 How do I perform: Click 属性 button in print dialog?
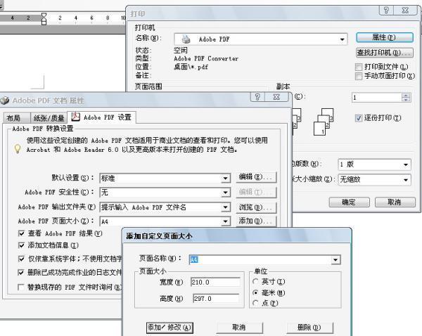384,37
